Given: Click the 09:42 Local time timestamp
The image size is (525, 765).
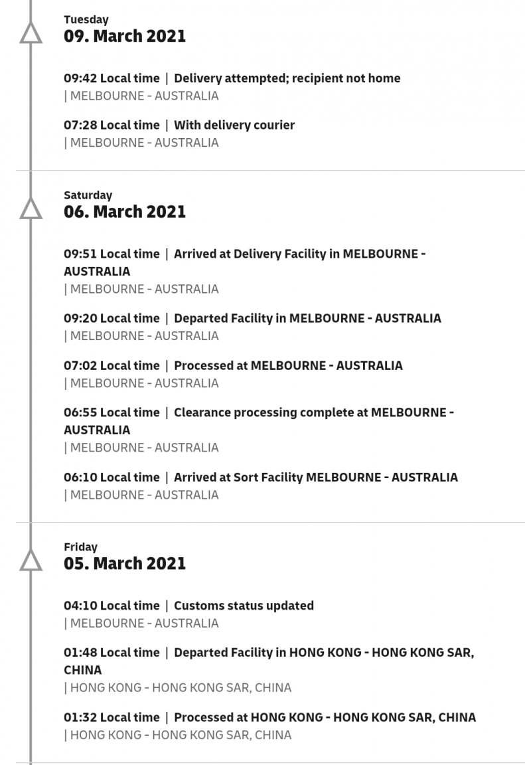Looking at the screenshot, I should point(112,78).
